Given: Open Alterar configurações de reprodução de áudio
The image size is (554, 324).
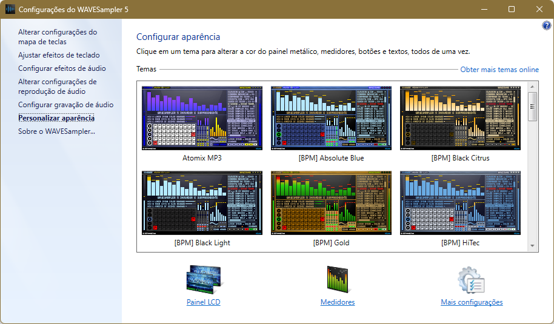Looking at the screenshot, I should coord(58,87).
